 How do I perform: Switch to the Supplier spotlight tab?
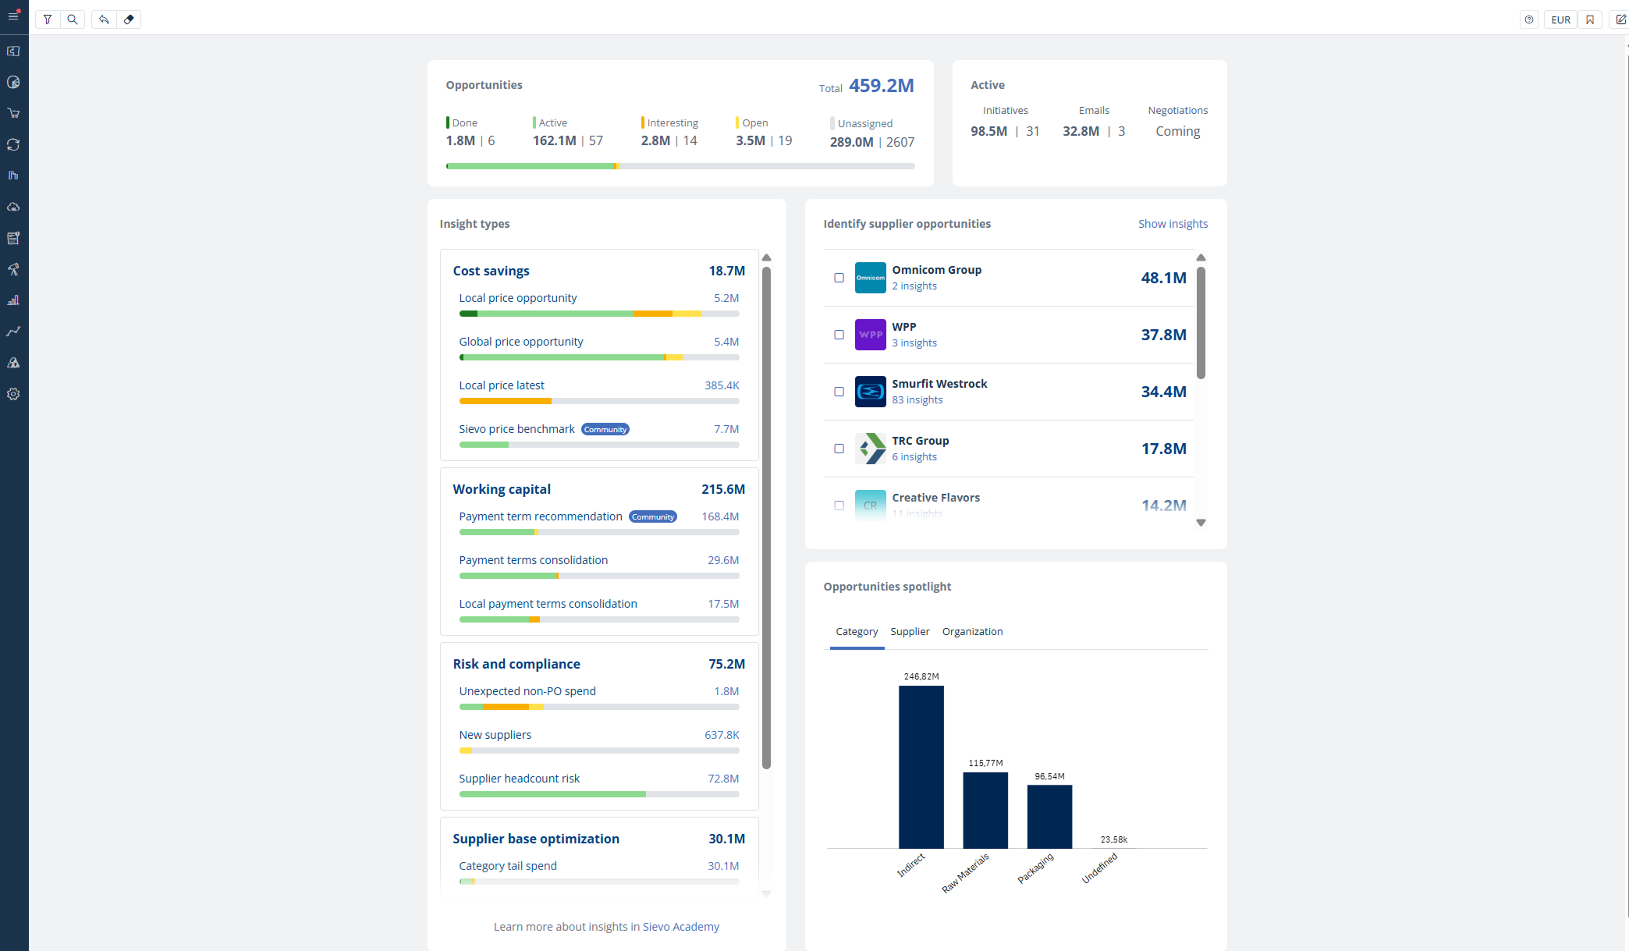910,631
